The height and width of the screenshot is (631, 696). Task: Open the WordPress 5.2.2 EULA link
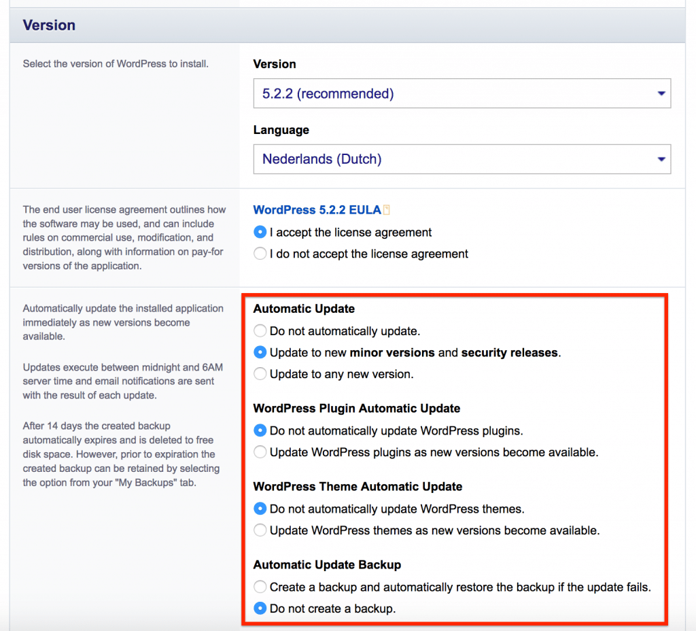click(x=317, y=210)
